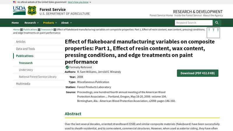Click the type value Miscellaneous Publication
Screen dimensions: 233x131
93,82
